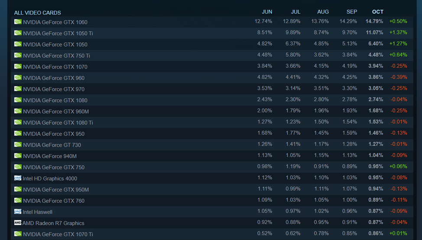Click the Intel icon beside Intel Haswell
Screen dimensions: 422x240
18,212
